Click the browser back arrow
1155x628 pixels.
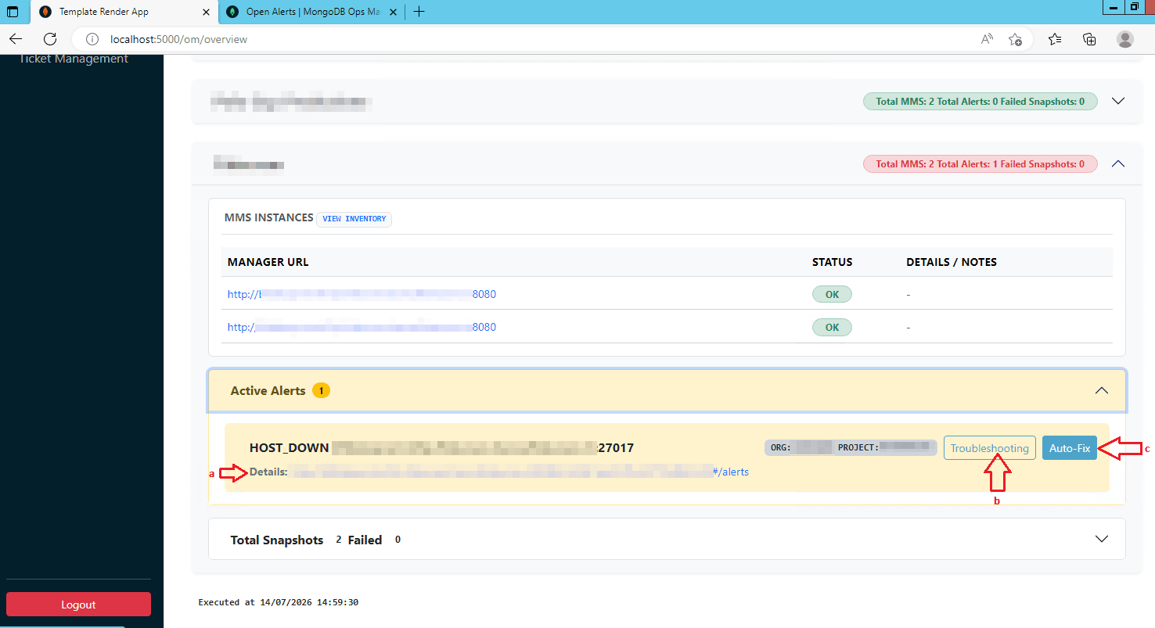[x=16, y=39]
